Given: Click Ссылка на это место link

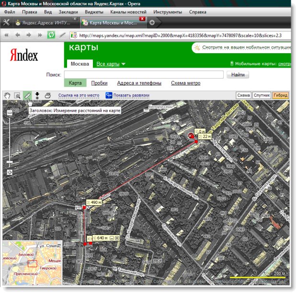Looking at the screenshot, I should [79, 95].
